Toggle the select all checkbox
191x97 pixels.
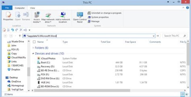(x=34, y=42)
